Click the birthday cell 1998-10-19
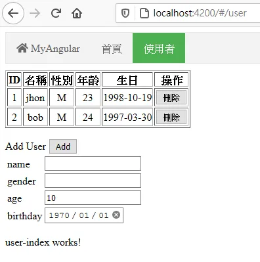This screenshot has height=262, width=260. (127, 97)
